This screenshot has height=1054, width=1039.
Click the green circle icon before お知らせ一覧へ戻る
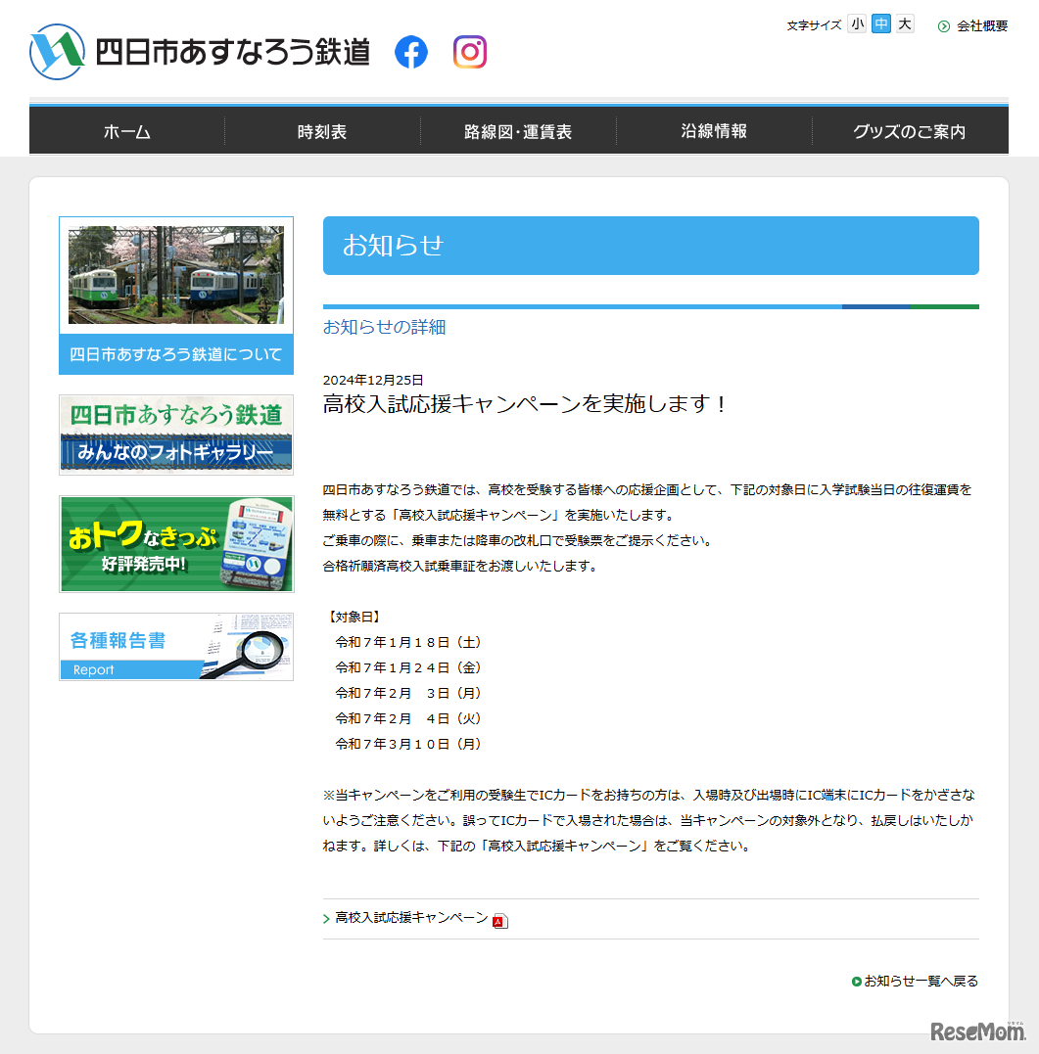click(857, 980)
